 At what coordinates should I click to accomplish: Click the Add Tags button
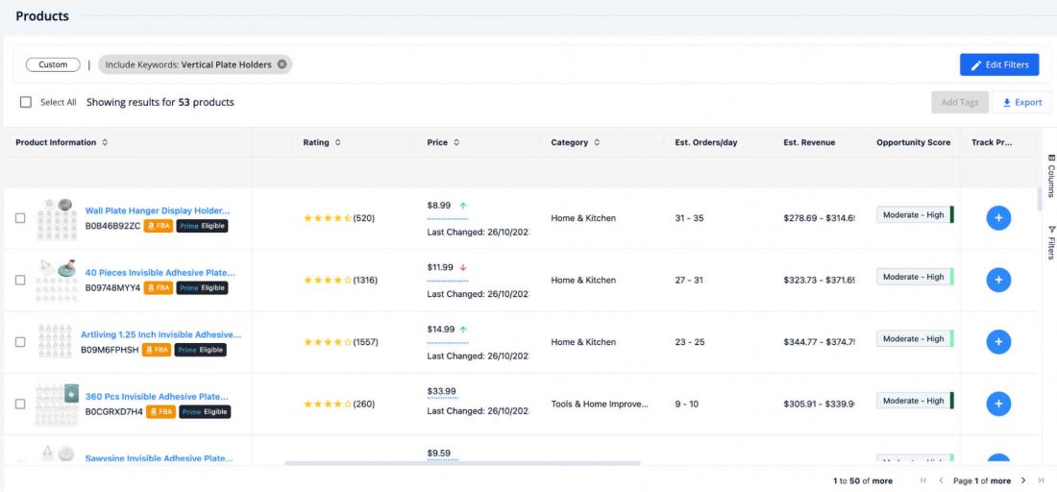(x=959, y=103)
